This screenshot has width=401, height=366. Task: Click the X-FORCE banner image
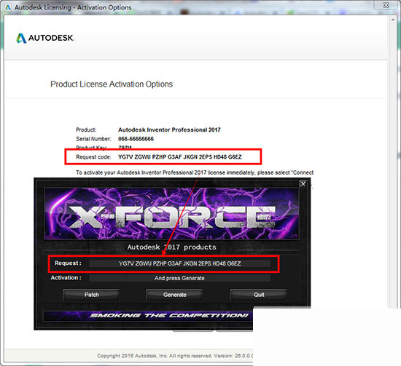pos(171,214)
